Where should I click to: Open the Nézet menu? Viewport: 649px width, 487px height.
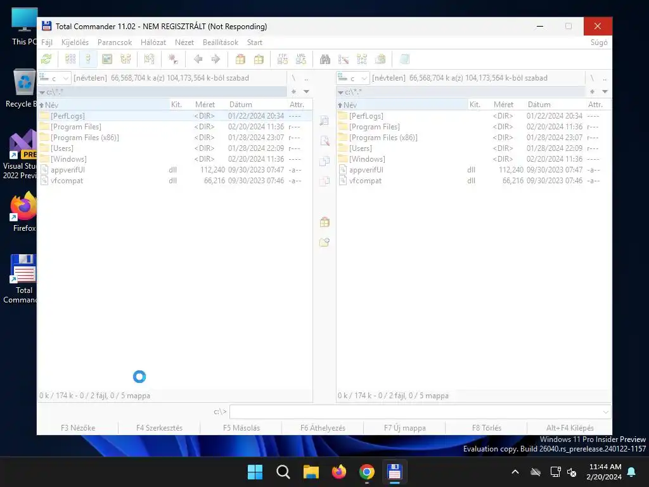pos(184,42)
